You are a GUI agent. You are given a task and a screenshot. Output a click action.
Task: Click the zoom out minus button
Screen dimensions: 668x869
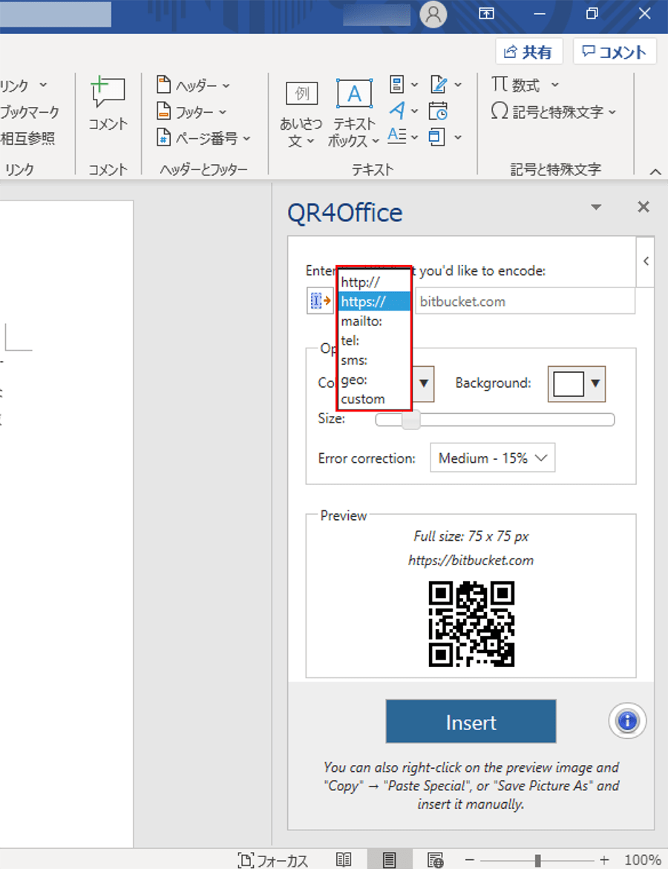(x=469, y=859)
